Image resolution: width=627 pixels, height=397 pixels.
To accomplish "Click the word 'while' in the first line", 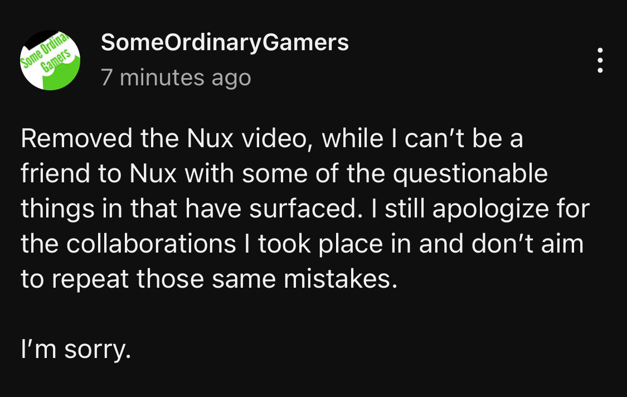I will (353, 138).
